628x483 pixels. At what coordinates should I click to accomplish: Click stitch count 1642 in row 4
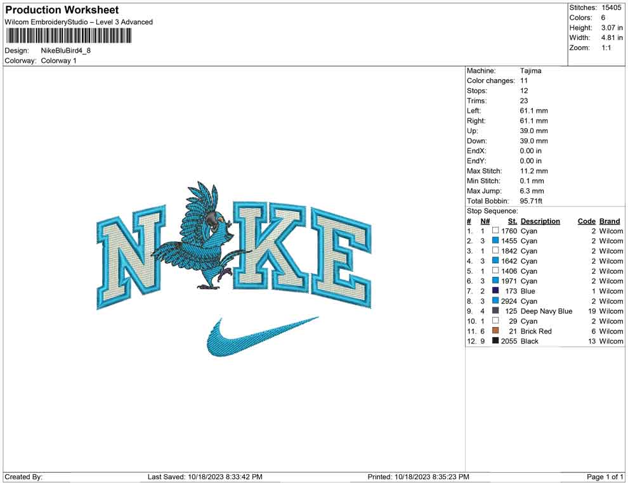coord(509,261)
